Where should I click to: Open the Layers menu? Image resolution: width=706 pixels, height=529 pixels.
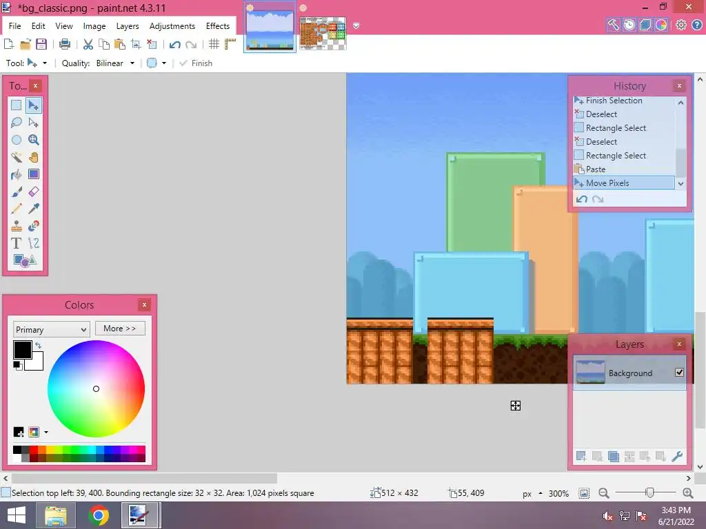[128, 26]
